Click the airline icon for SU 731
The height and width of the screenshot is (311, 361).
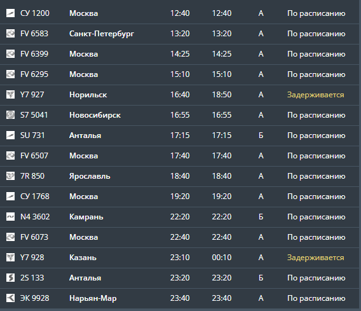(10, 135)
